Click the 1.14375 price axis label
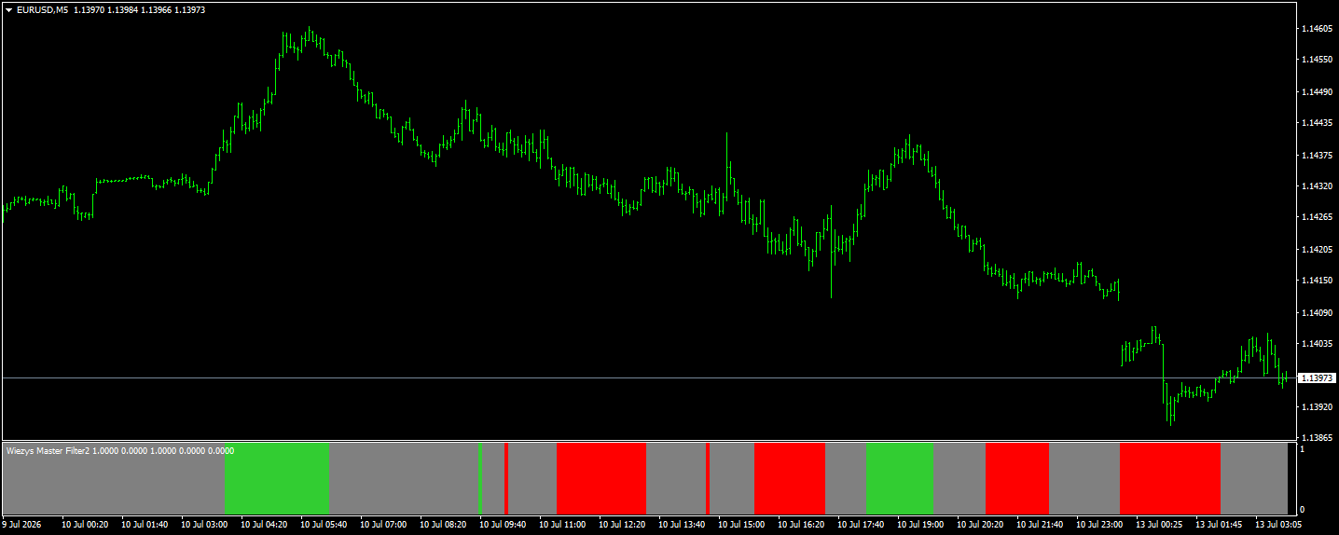 point(1316,155)
